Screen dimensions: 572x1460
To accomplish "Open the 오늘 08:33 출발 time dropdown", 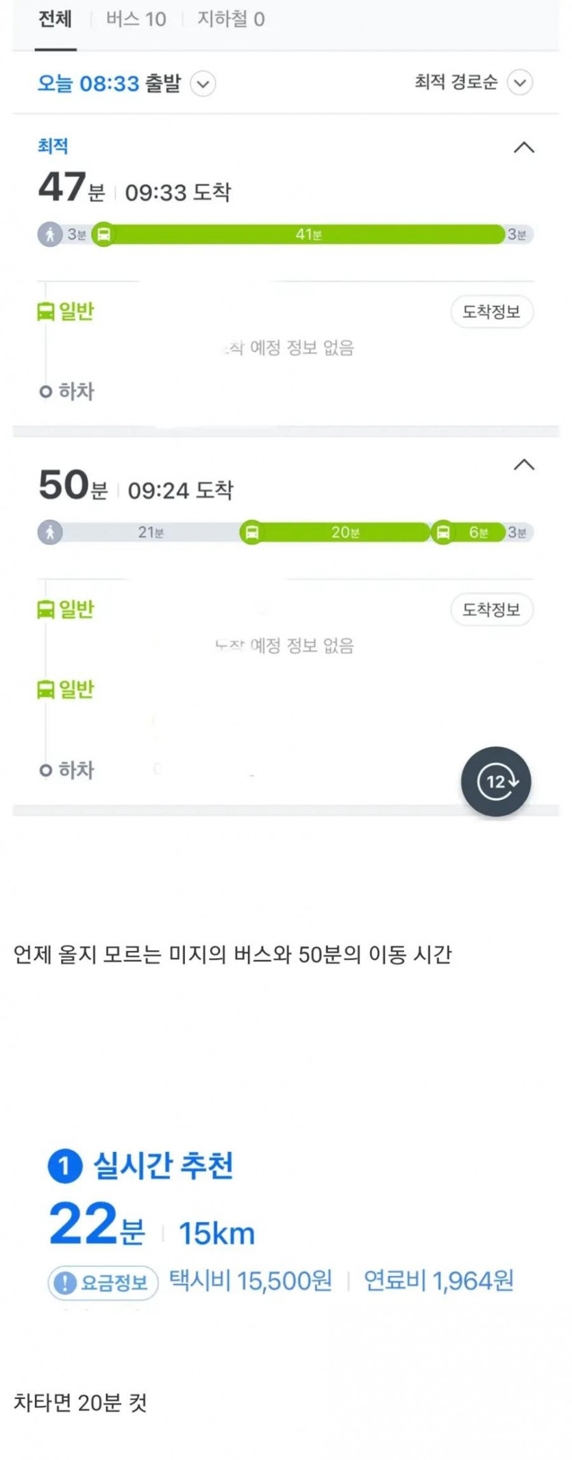I will click(x=203, y=84).
